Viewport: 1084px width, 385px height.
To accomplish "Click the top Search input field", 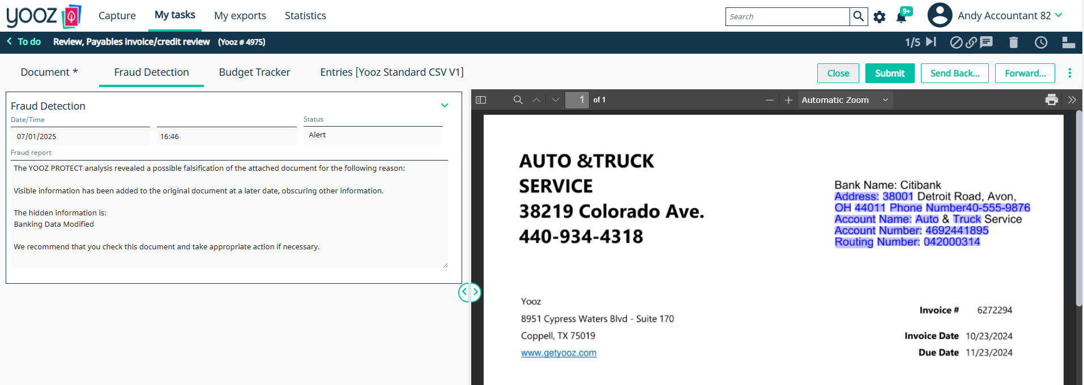I will click(x=787, y=17).
